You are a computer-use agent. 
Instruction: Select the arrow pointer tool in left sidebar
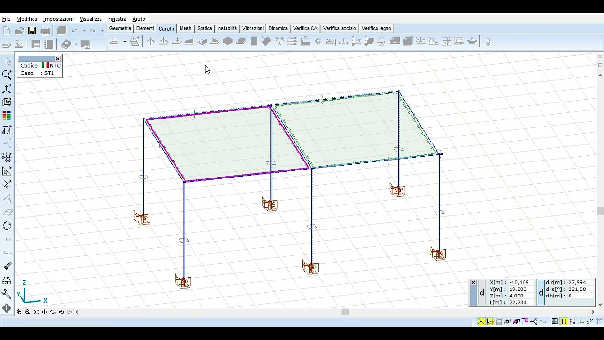[x=7, y=61]
